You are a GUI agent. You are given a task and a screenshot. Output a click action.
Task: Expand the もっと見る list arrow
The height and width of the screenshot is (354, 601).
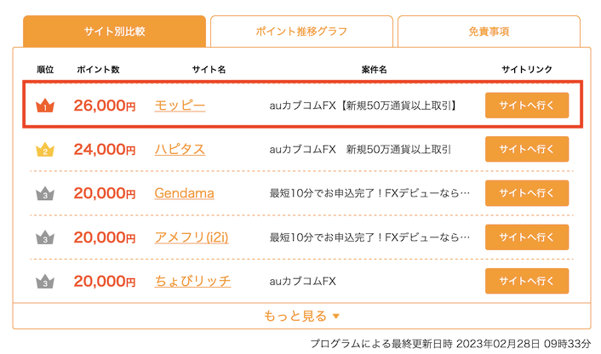[x=336, y=317]
